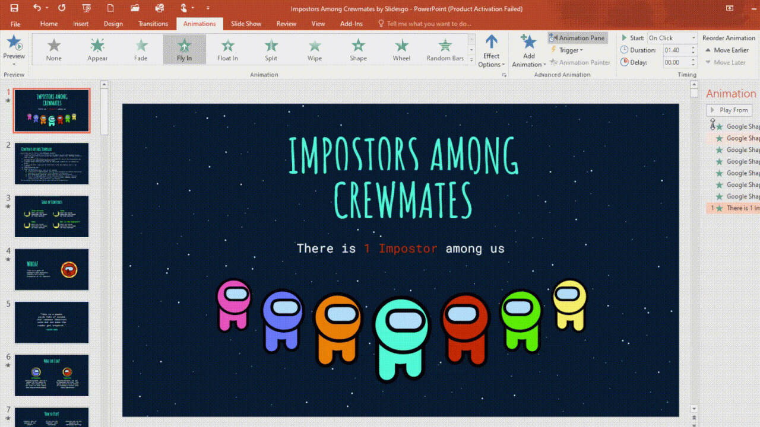
Task: Click the Duration value field
Action: click(x=676, y=50)
